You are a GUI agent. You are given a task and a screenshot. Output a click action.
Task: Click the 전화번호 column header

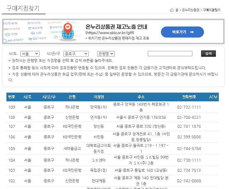[x=189, y=97]
